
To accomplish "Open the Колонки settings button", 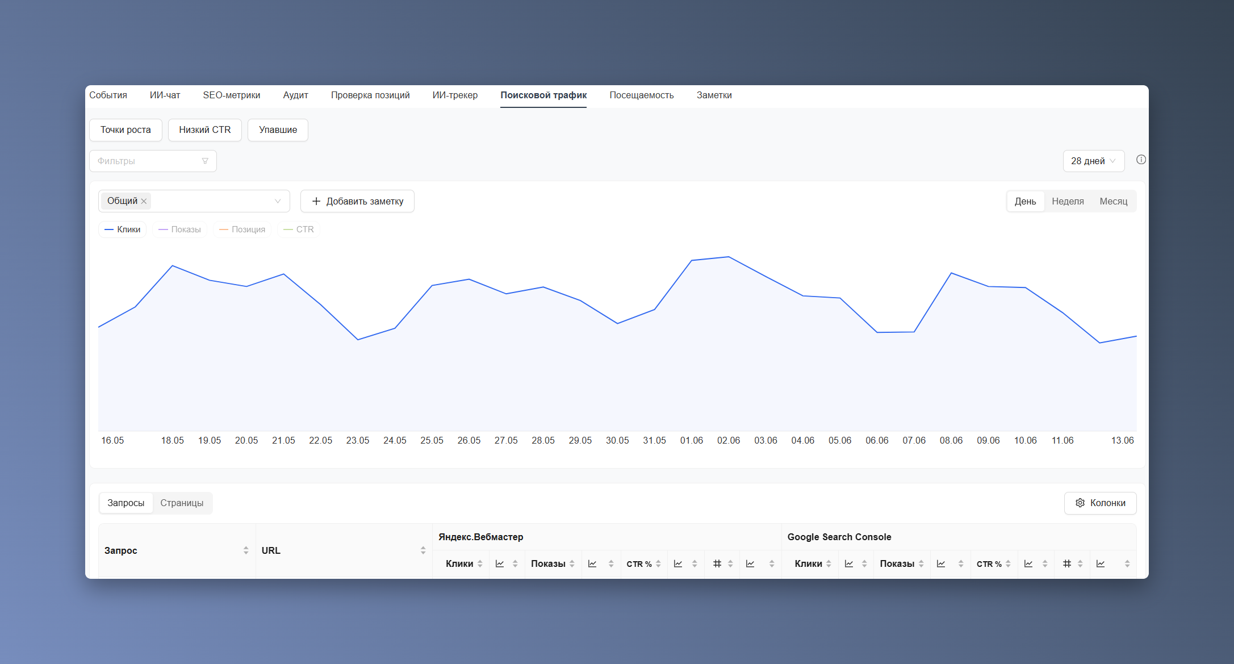I will (x=1100, y=503).
